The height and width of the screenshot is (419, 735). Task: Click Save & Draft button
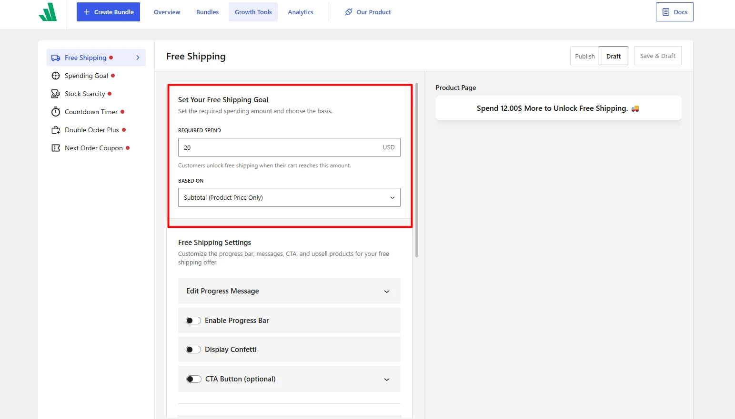pyautogui.click(x=658, y=56)
